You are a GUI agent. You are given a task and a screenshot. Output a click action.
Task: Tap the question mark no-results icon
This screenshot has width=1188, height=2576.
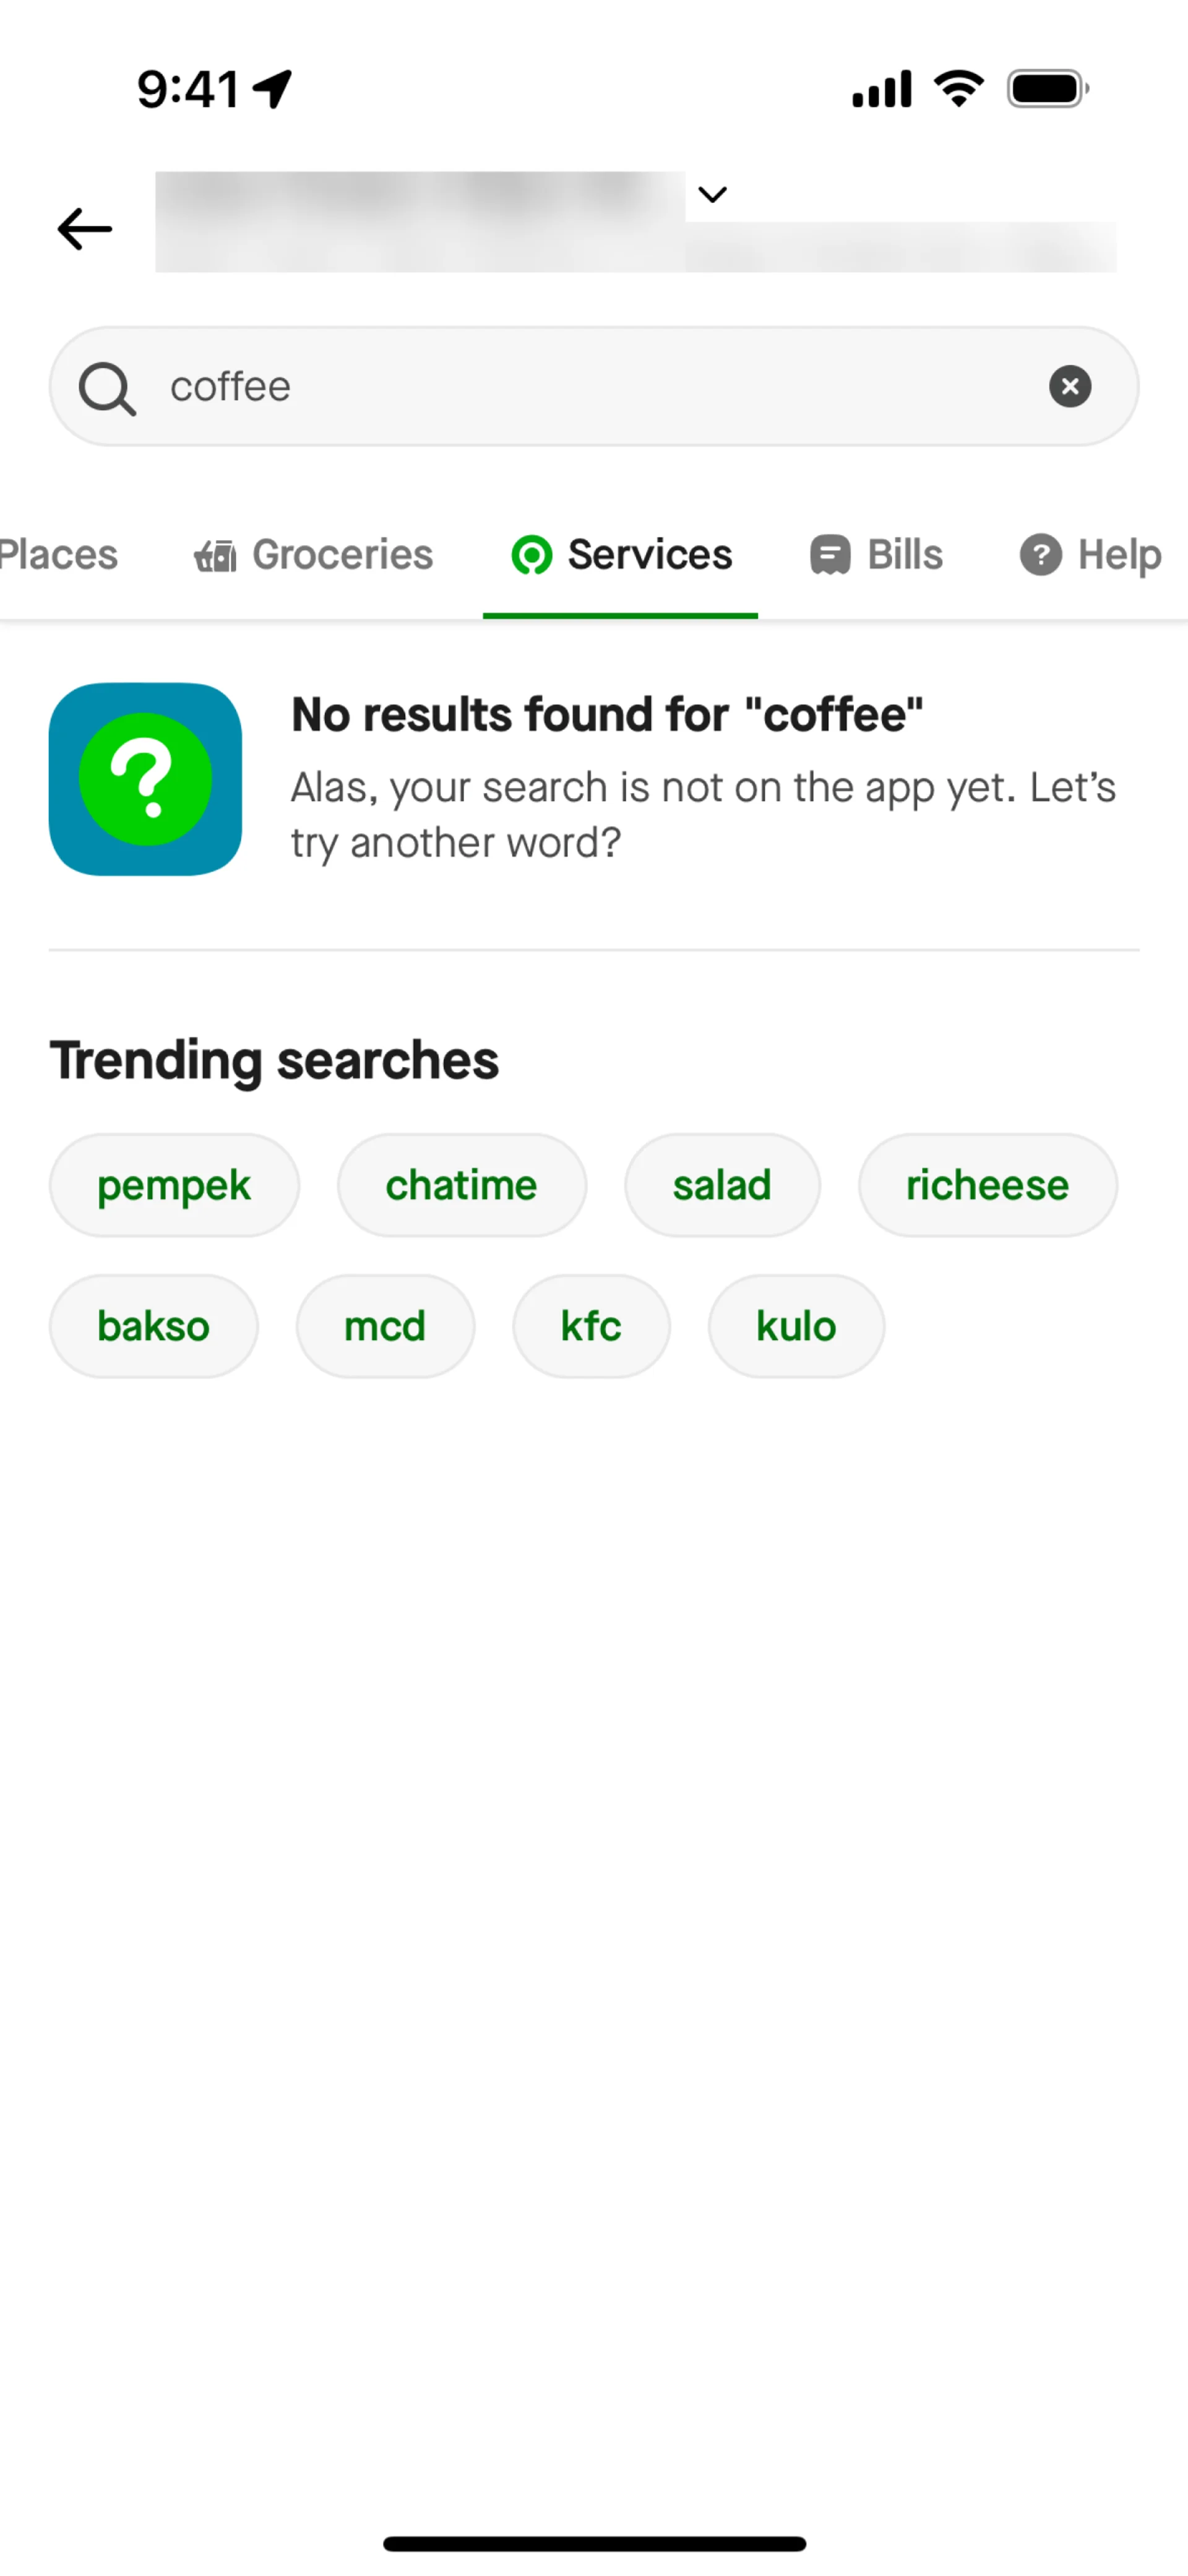coord(146,779)
